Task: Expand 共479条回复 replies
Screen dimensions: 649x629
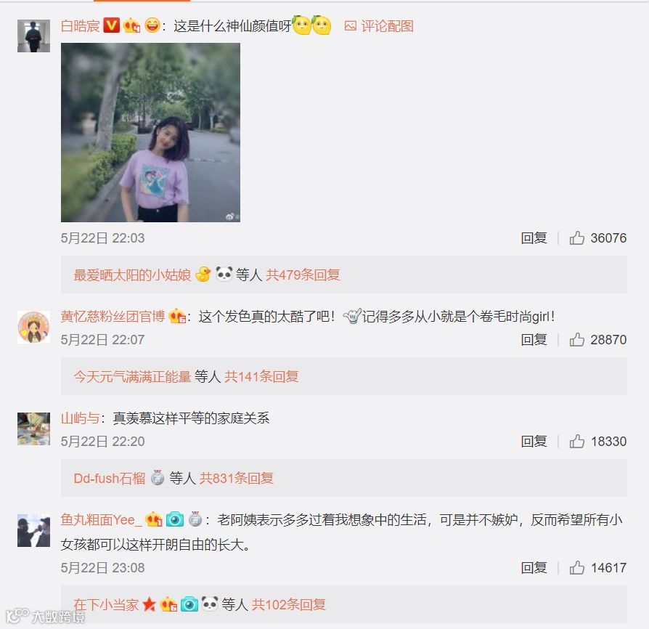Action: (x=303, y=275)
